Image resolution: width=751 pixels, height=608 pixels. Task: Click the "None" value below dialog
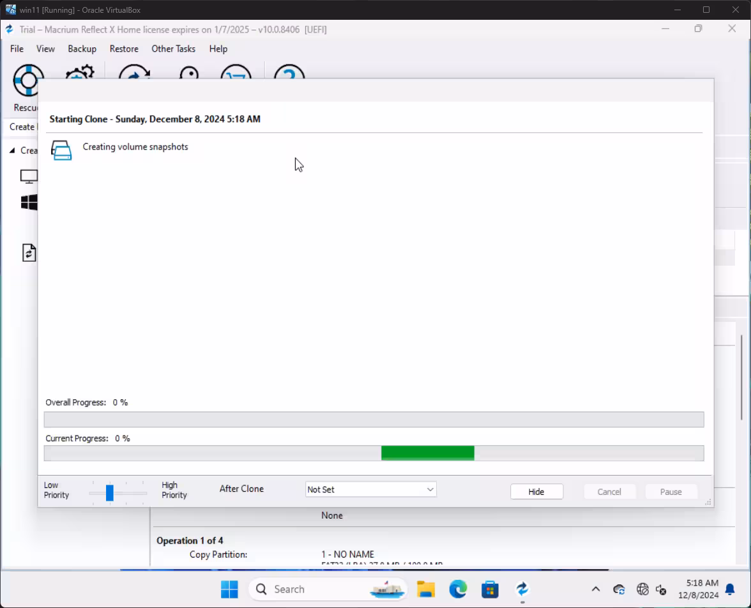click(332, 515)
